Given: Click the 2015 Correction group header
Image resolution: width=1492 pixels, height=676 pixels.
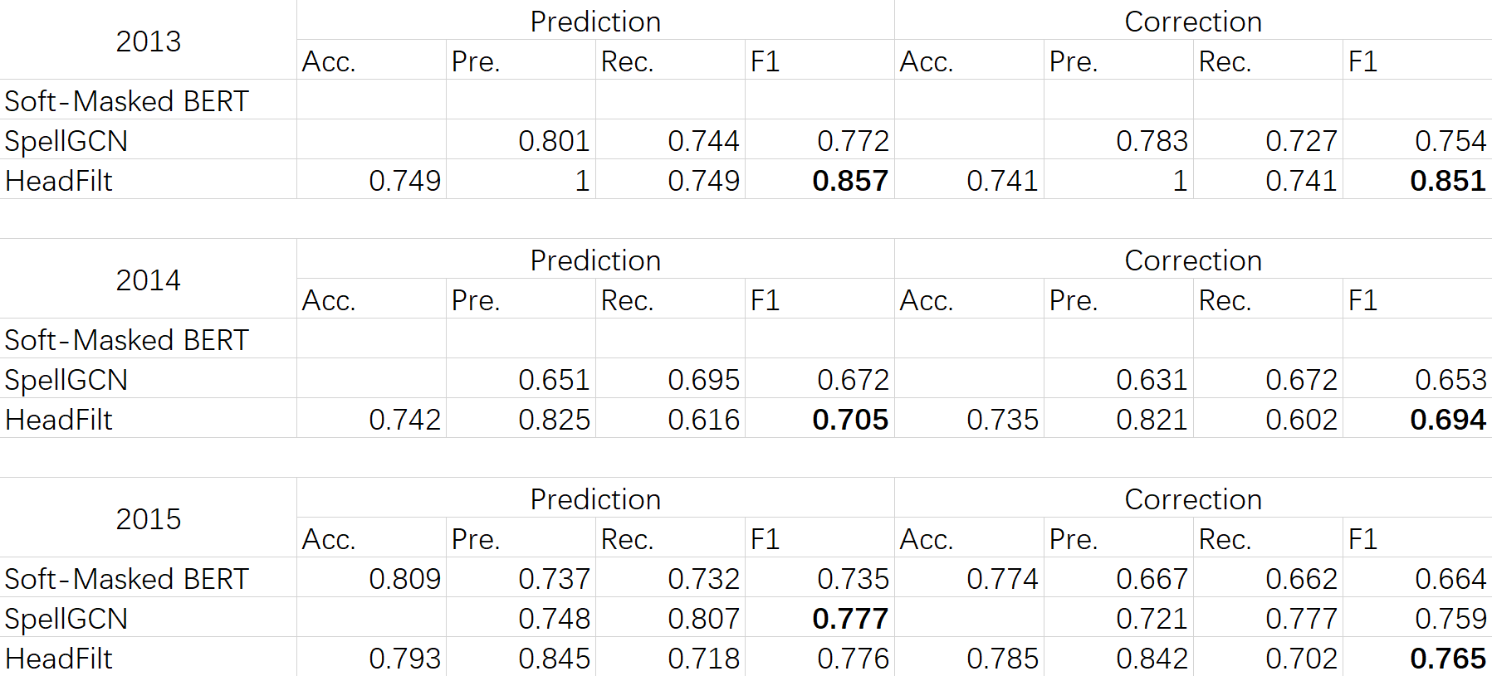Looking at the screenshot, I should (x=1193, y=498).
